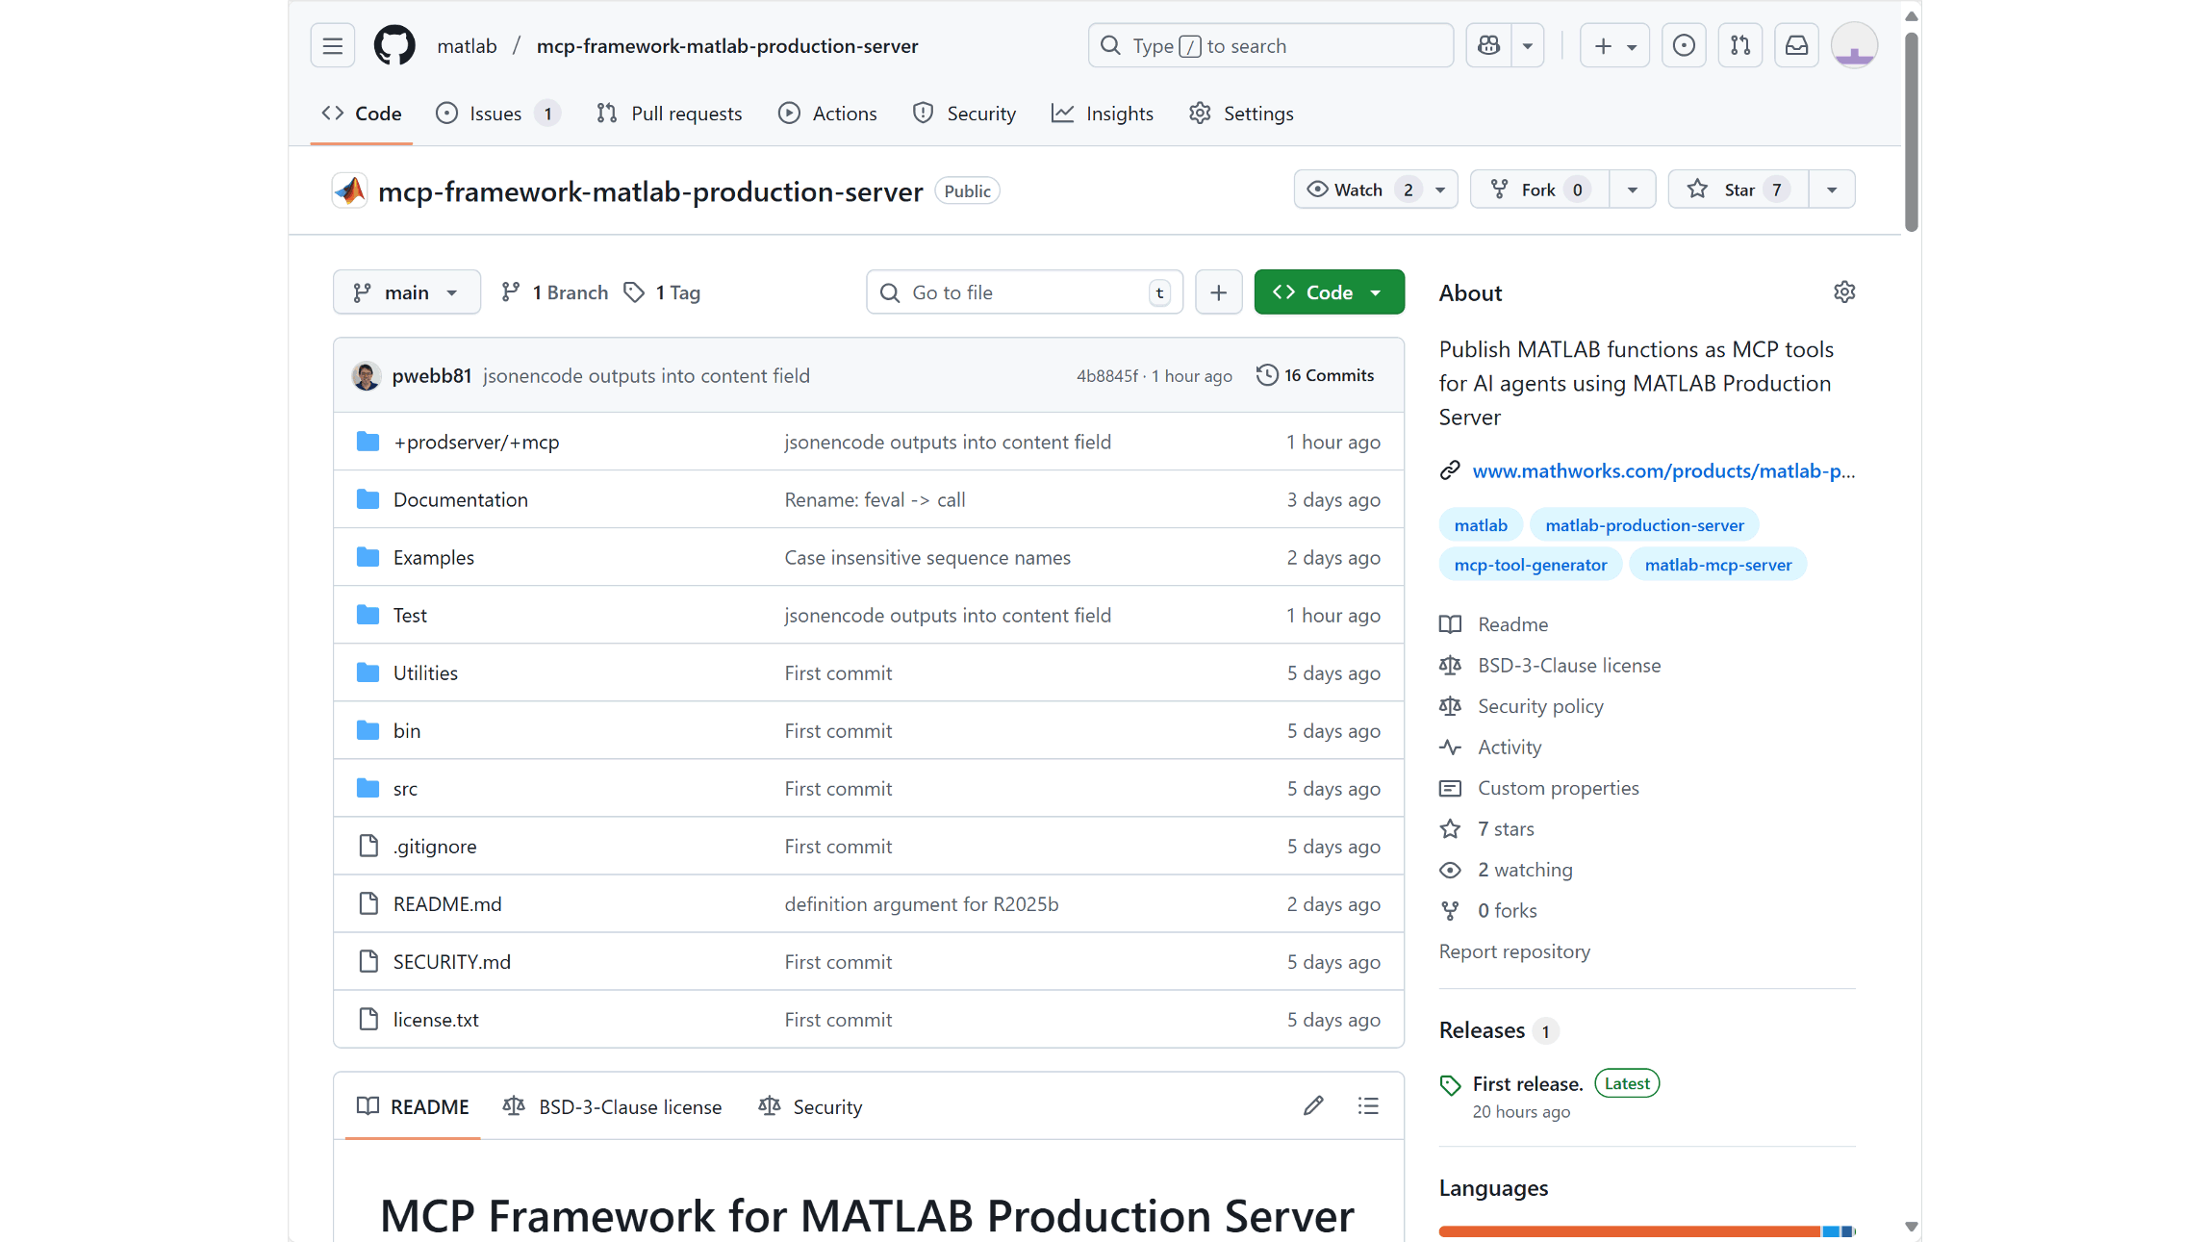View commit history via the clock icon
This screenshot has width=2208, height=1242.
click(x=1266, y=374)
